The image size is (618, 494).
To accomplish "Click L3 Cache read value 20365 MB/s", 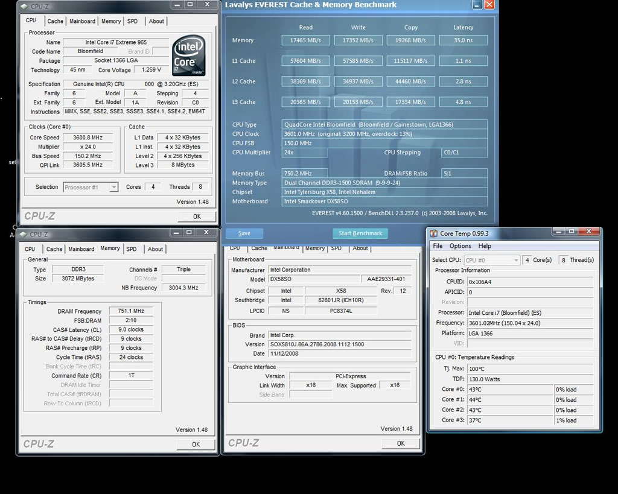I will pyautogui.click(x=305, y=102).
